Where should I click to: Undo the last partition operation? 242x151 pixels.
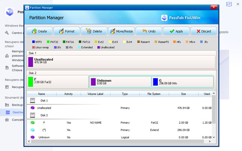point(149,31)
